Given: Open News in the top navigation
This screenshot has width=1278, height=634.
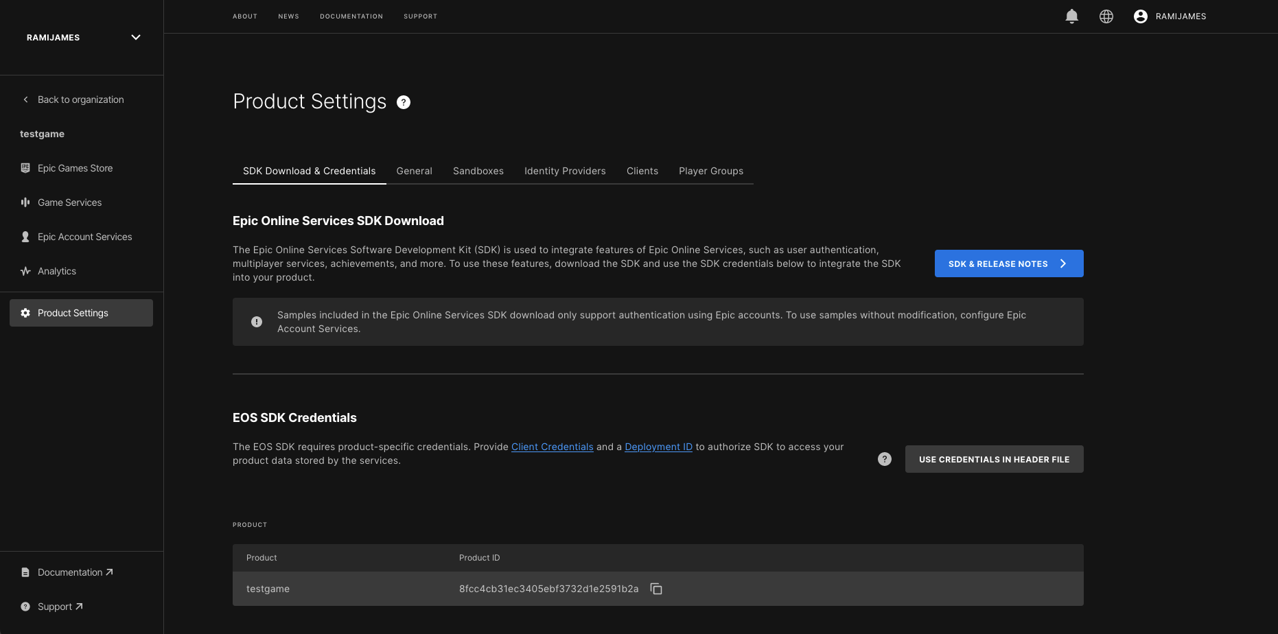Looking at the screenshot, I should click(289, 16).
